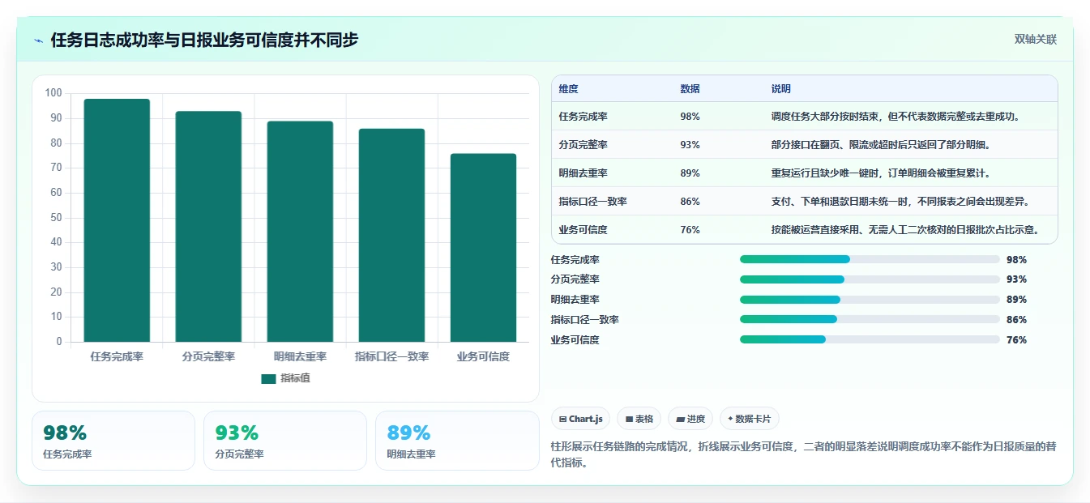Image resolution: width=1090 pixels, height=503 pixels.
Task: Select the Chart.js chip
Action: click(x=580, y=419)
